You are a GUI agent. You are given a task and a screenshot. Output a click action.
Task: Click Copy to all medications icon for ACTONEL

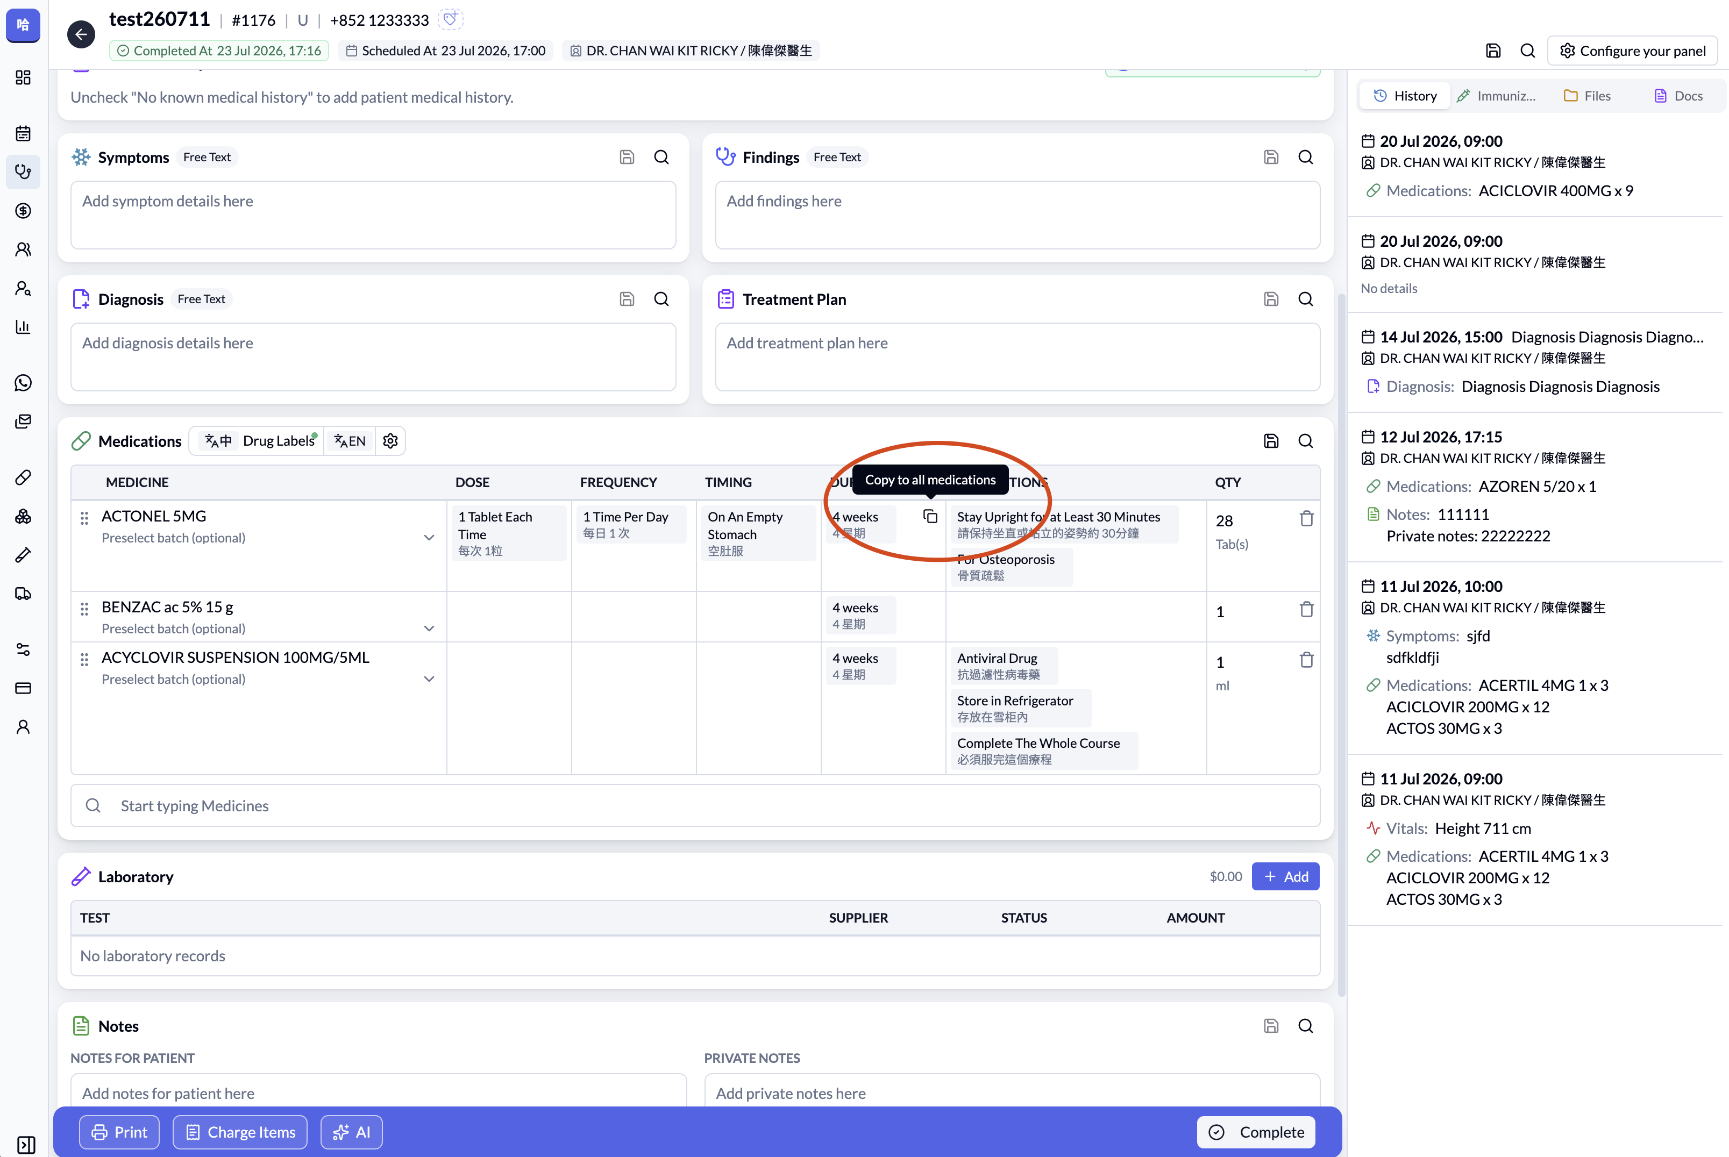tap(930, 517)
